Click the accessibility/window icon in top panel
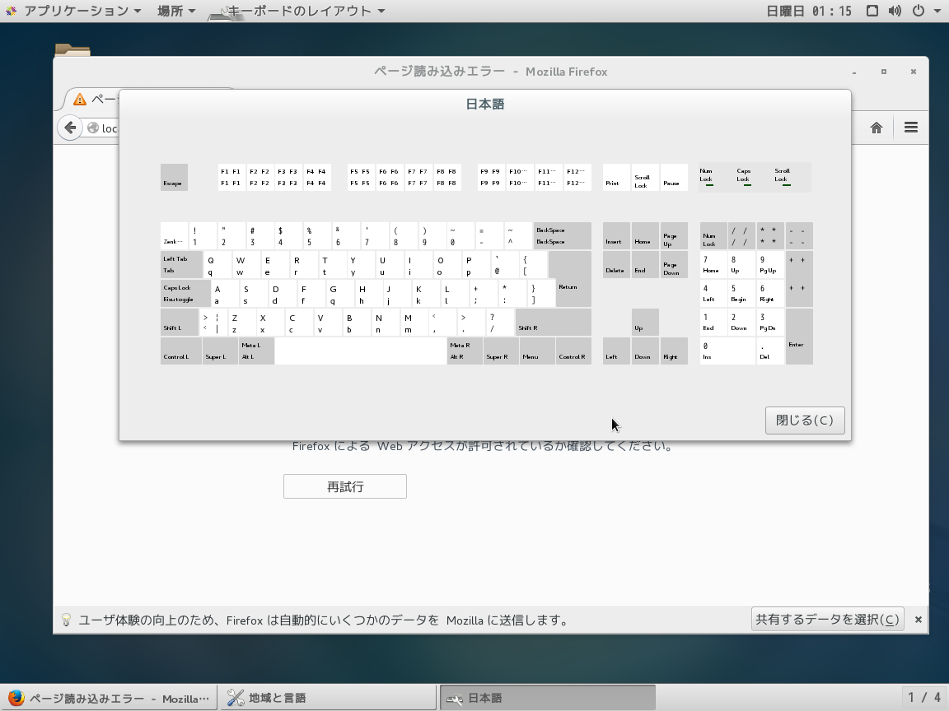This screenshot has height=711, width=949. pos(872,11)
